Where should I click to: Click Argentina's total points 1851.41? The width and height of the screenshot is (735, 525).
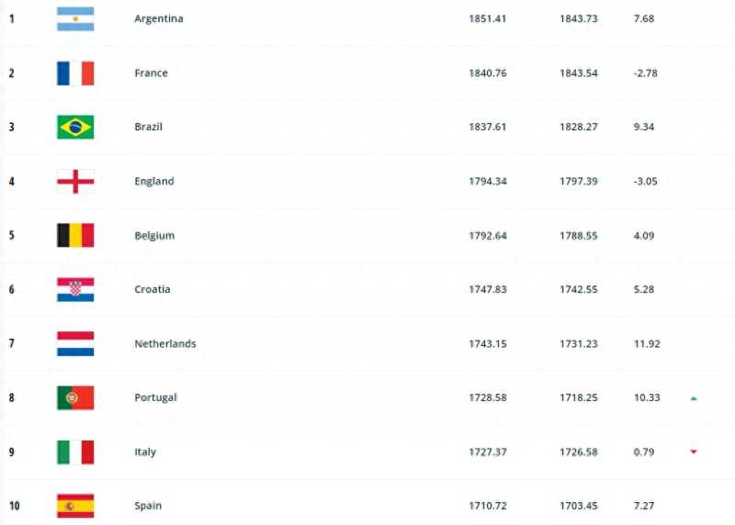[x=487, y=19]
